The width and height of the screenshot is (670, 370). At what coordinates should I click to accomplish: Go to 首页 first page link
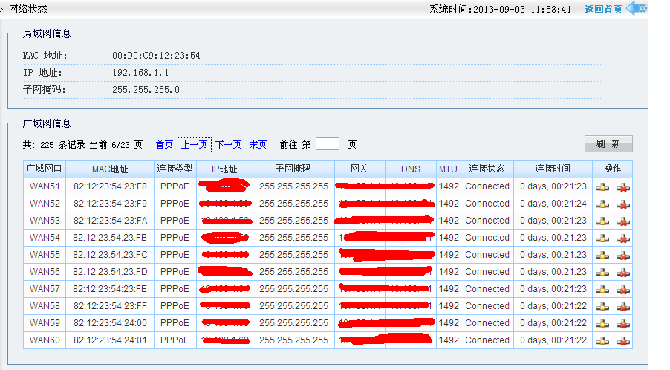[164, 145]
